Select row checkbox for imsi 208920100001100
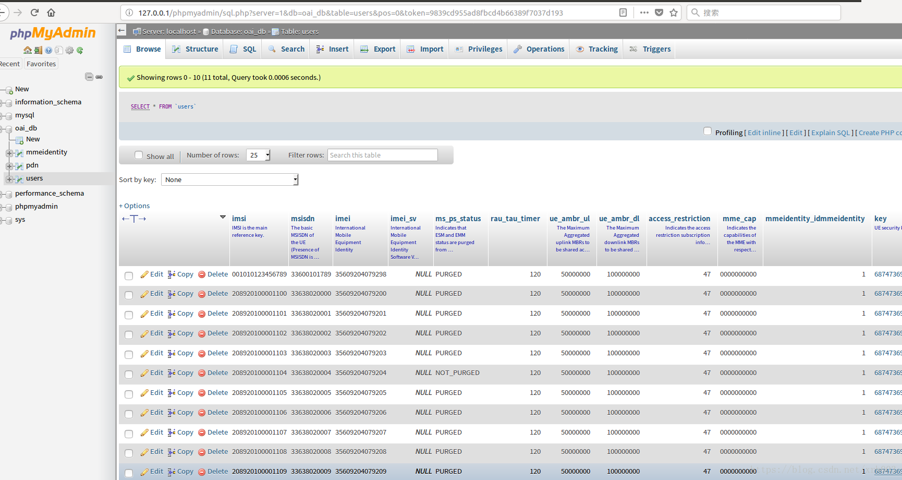This screenshot has width=902, height=480. (x=129, y=295)
